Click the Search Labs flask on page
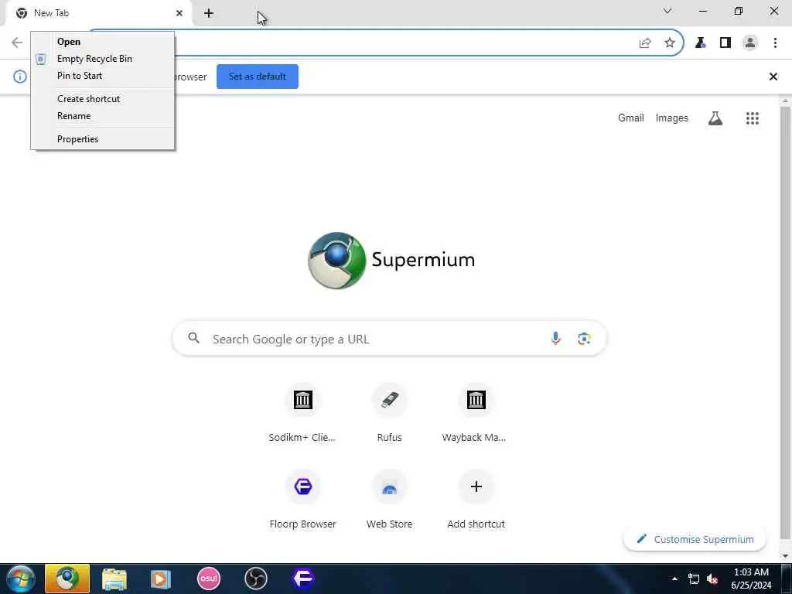Screen dimensions: 792x594 [x=715, y=118]
